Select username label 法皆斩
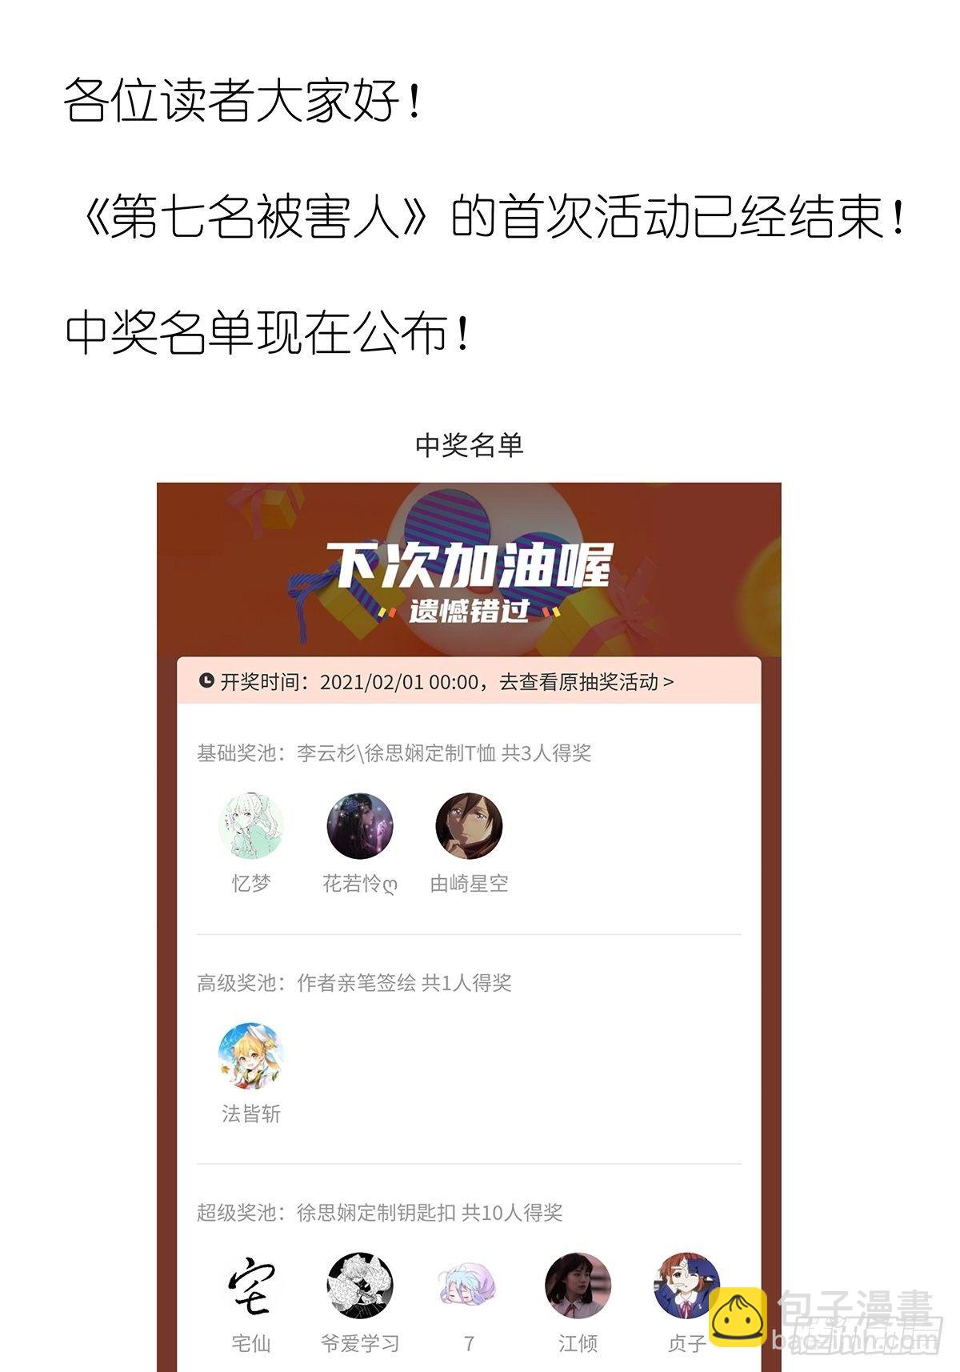This screenshot has width=960, height=1372. click(251, 1113)
